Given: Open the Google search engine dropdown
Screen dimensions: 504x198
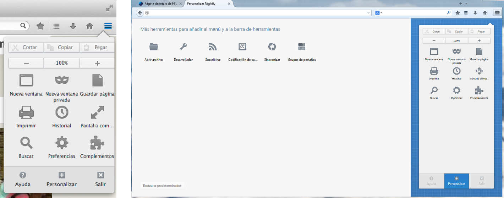Looking at the screenshot, I should pos(379,13).
